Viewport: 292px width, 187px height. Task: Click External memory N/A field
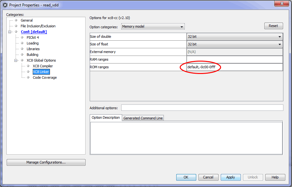235,52
